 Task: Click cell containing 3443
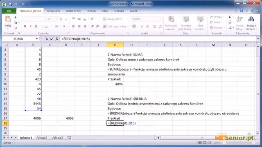tap(33, 104)
